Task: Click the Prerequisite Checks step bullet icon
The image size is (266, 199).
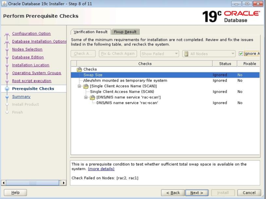Action: click(7, 89)
